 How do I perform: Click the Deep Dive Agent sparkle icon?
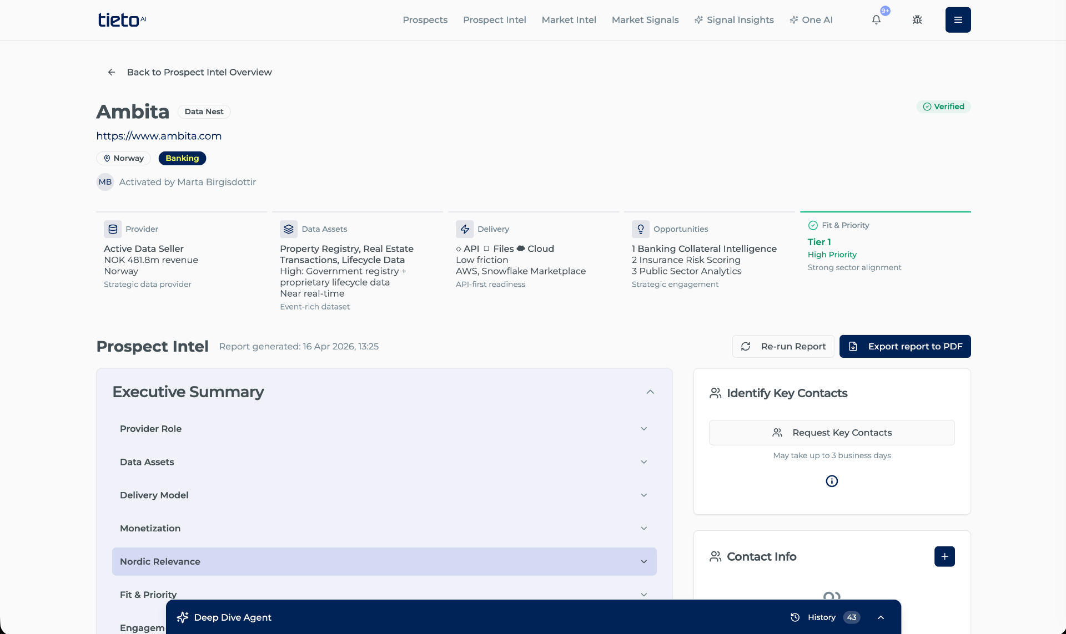coord(182,617)
